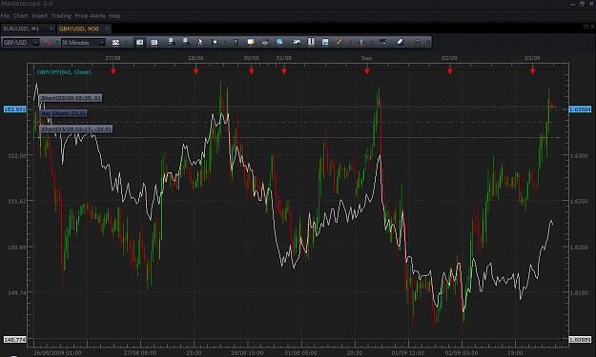
Task: Click the blue 153.531 price label
Action: pyautogui.click(x=15, y=109)
